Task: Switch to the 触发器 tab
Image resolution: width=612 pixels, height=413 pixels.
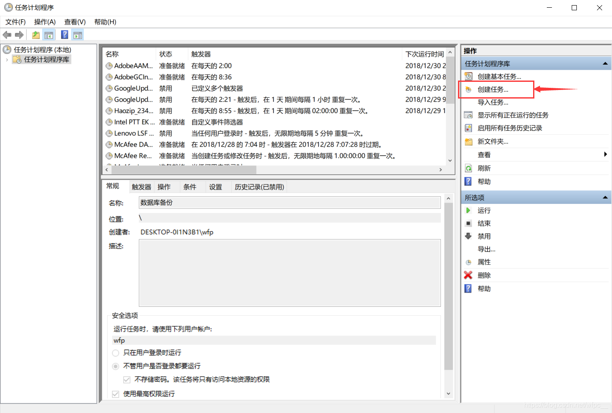Action: pyautogui.click(x=142, y=187)
